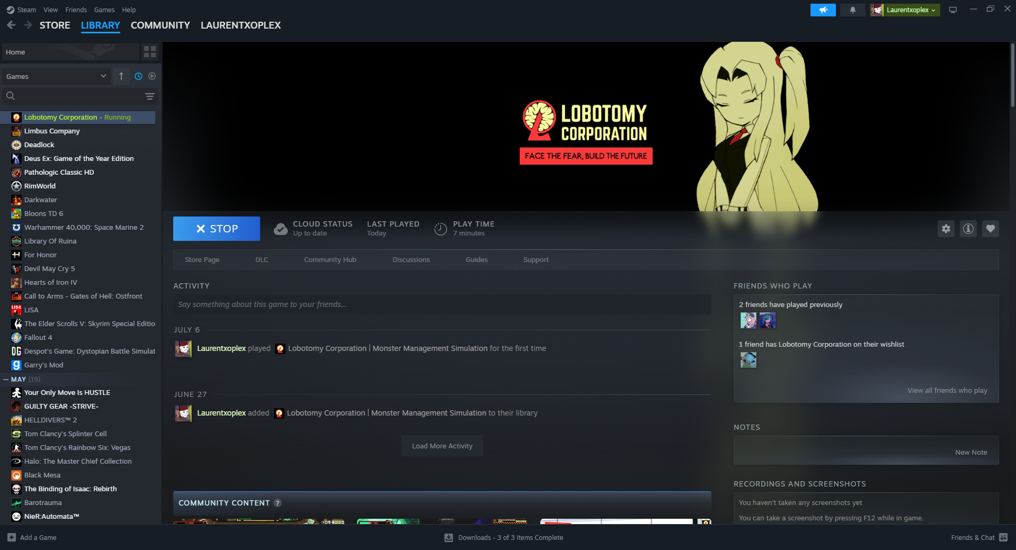Screen dimensions: 1016x550
Task: Open game settings gear icon
Action: click(x=946, y=229)
